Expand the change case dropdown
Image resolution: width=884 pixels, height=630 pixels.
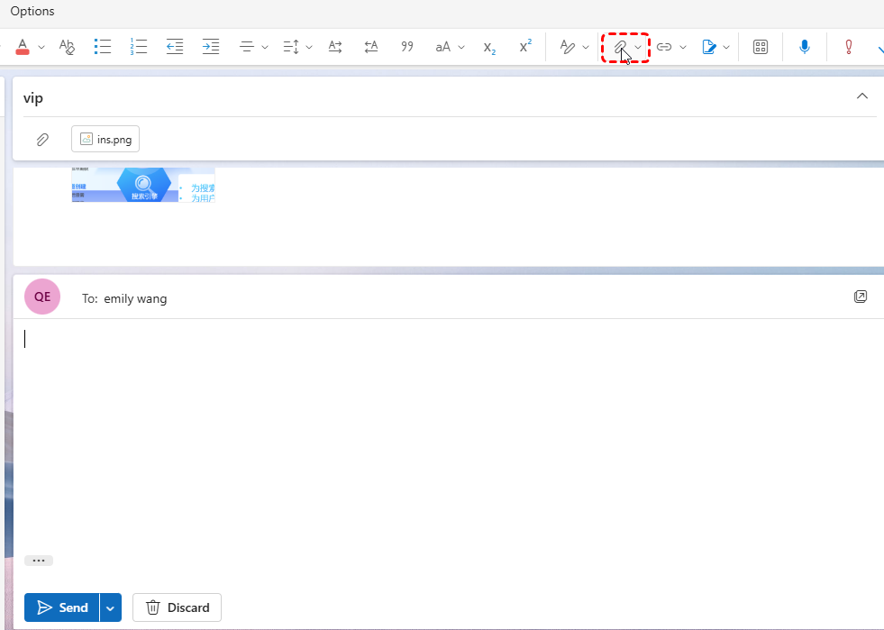(x=461, y=48)
